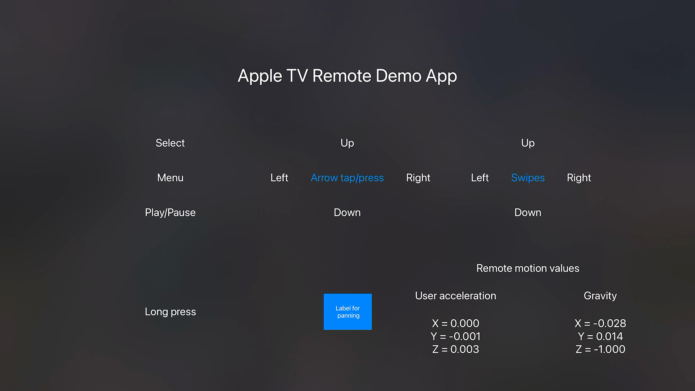The image size is (695, 391).
Task: Click Up above Arrow tap/press
Action: pyautogui.click(x=347, y=143)
